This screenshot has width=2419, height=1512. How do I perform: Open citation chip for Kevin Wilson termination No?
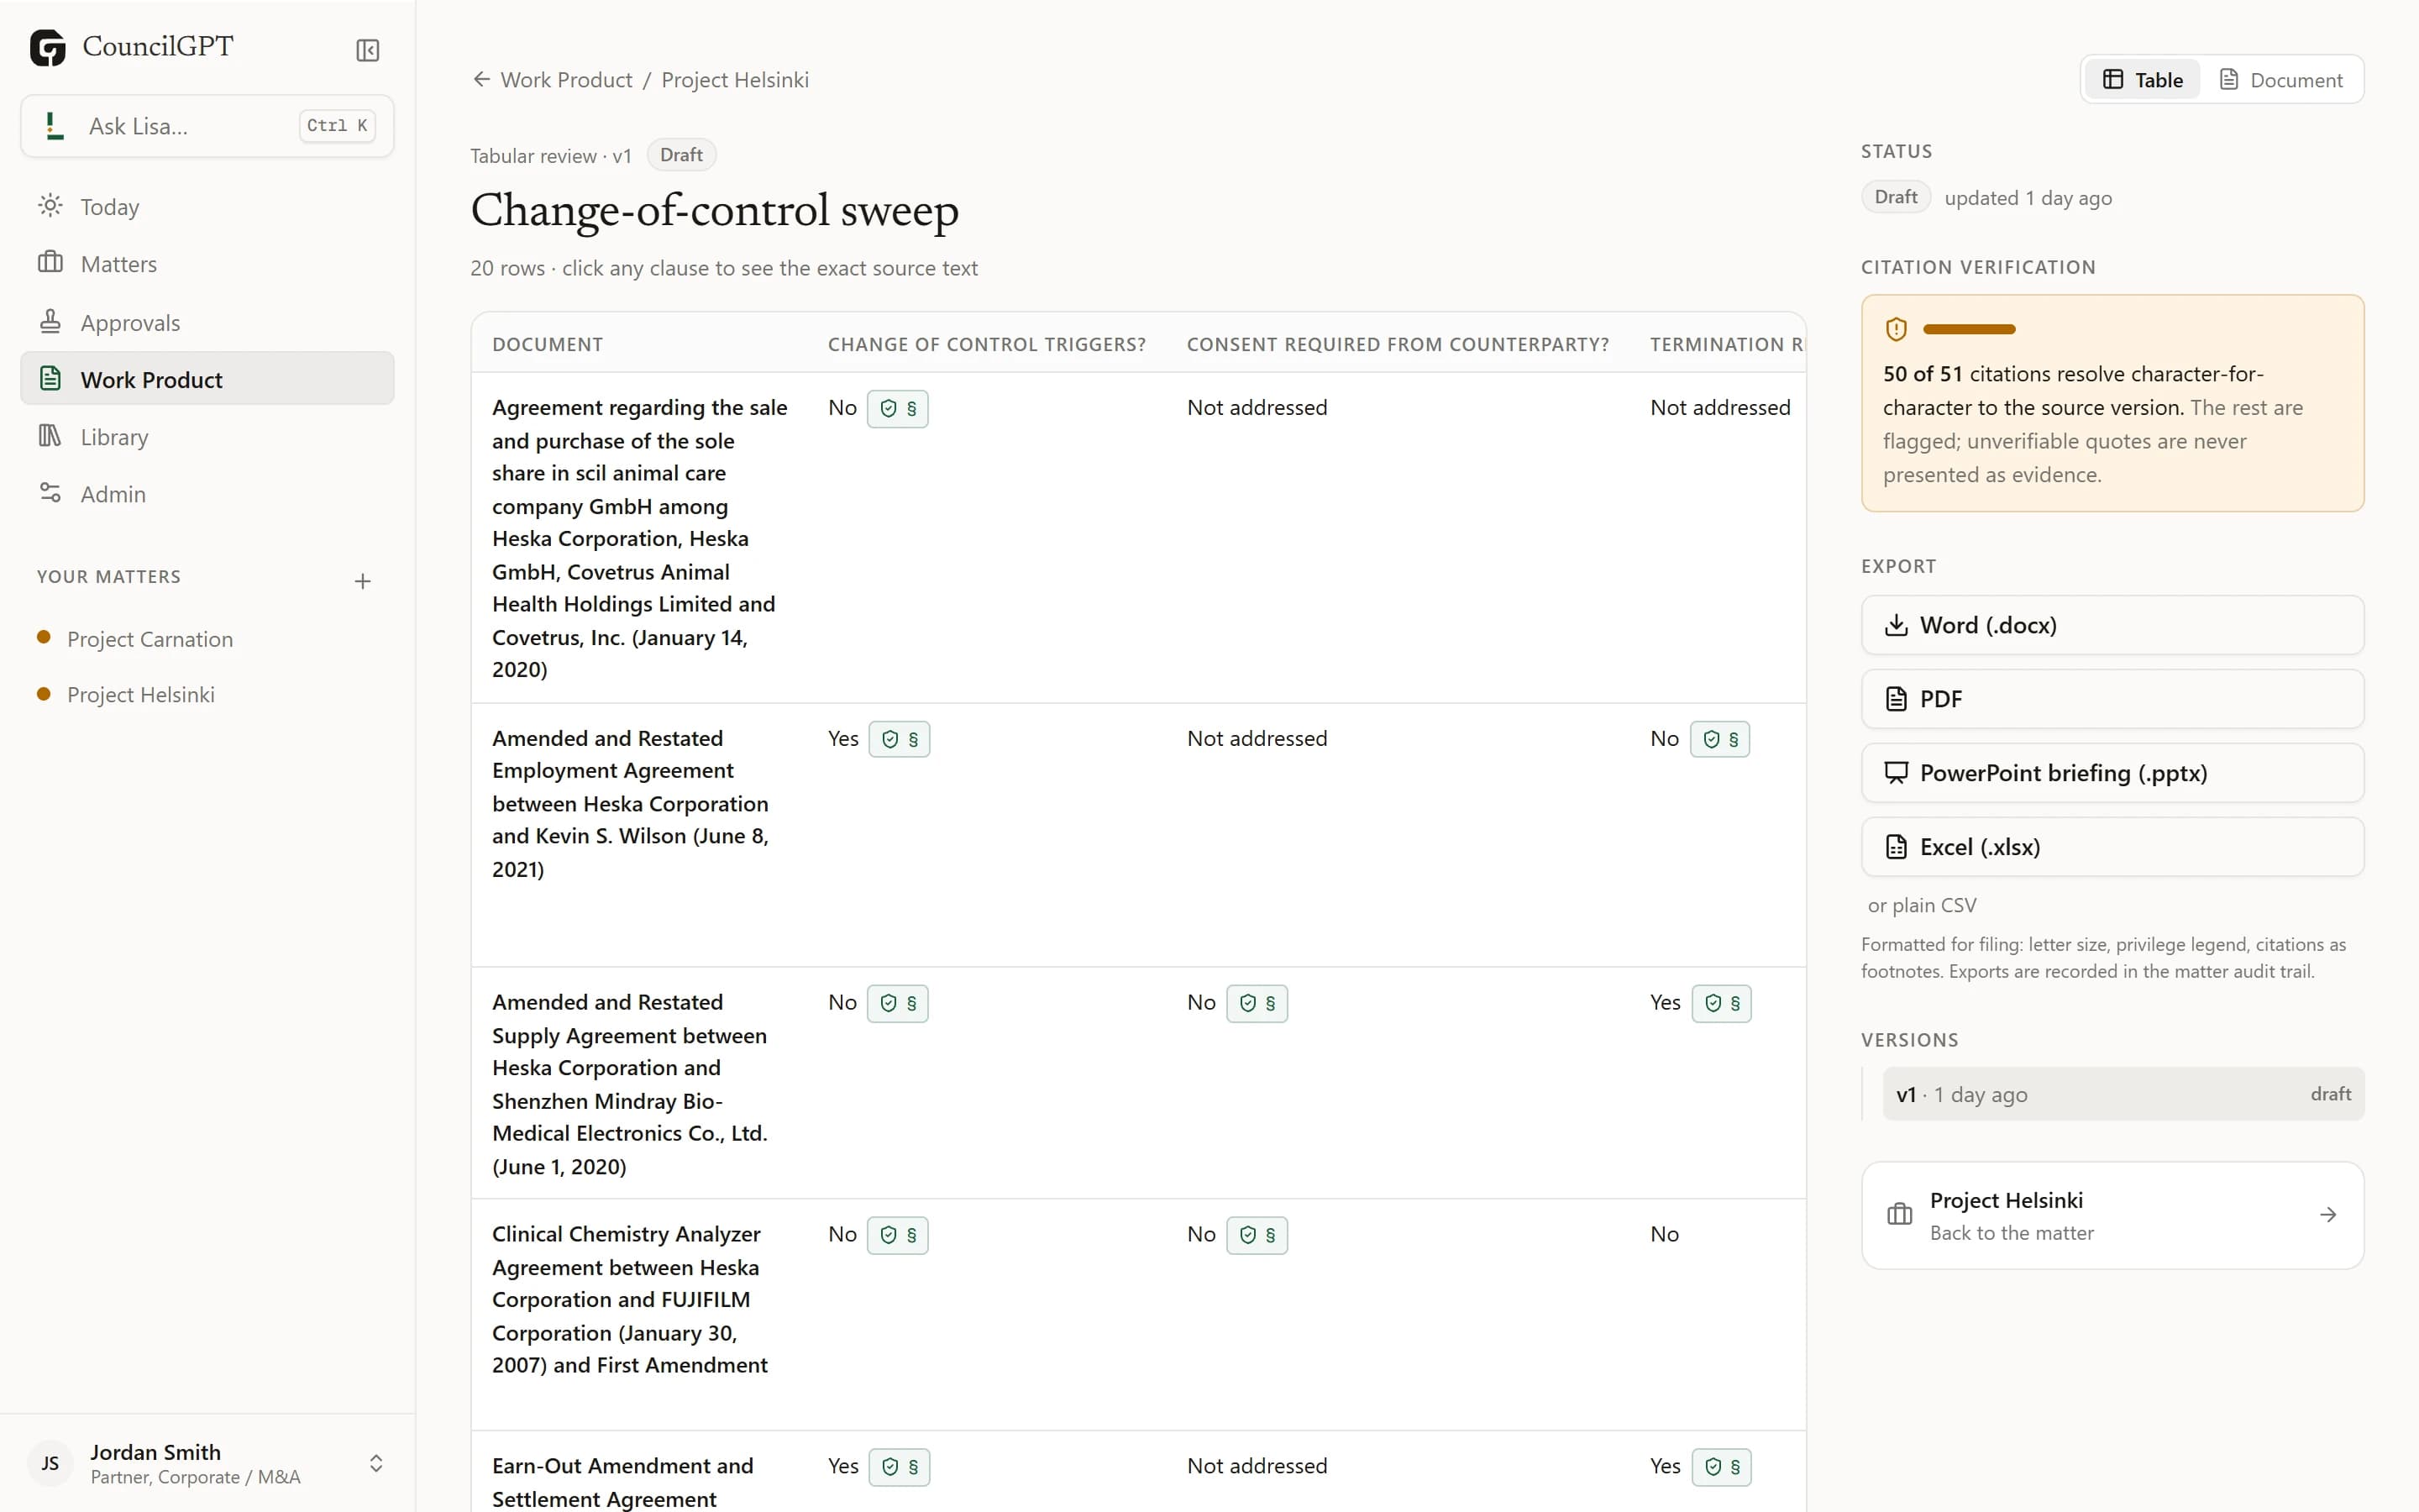(1720, 739)
